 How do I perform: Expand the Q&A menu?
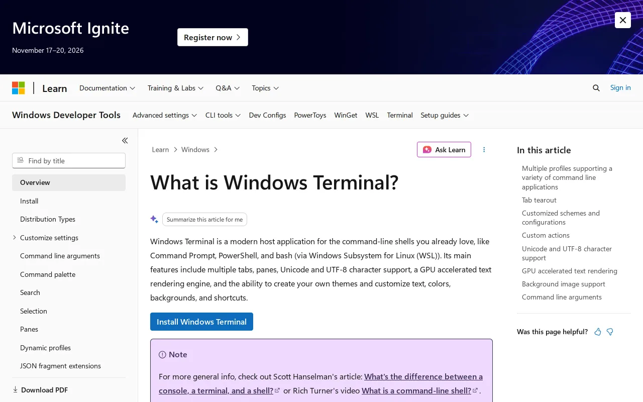tap(228, 88)
